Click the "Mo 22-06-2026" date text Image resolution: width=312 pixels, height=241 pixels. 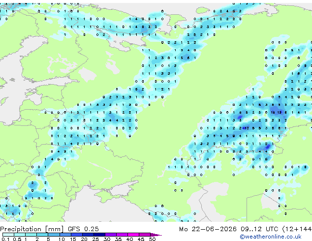point(208,229)
